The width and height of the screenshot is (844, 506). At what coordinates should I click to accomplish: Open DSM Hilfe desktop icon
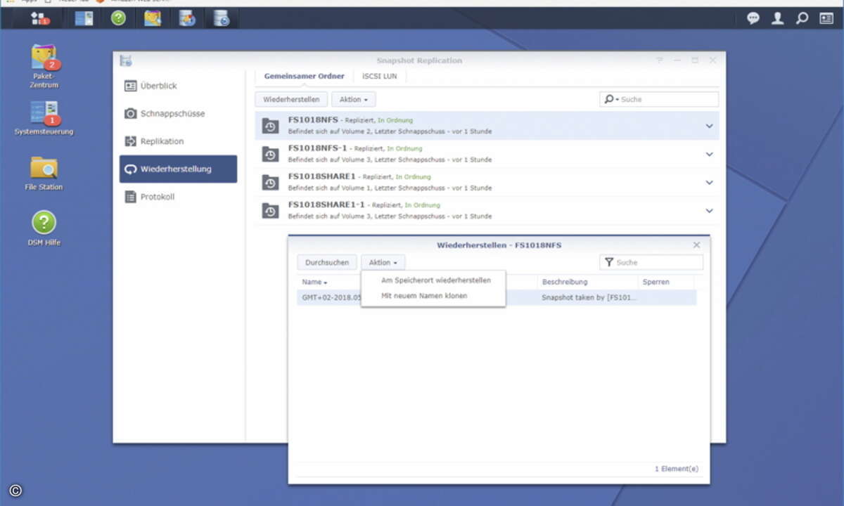(44, 228)
